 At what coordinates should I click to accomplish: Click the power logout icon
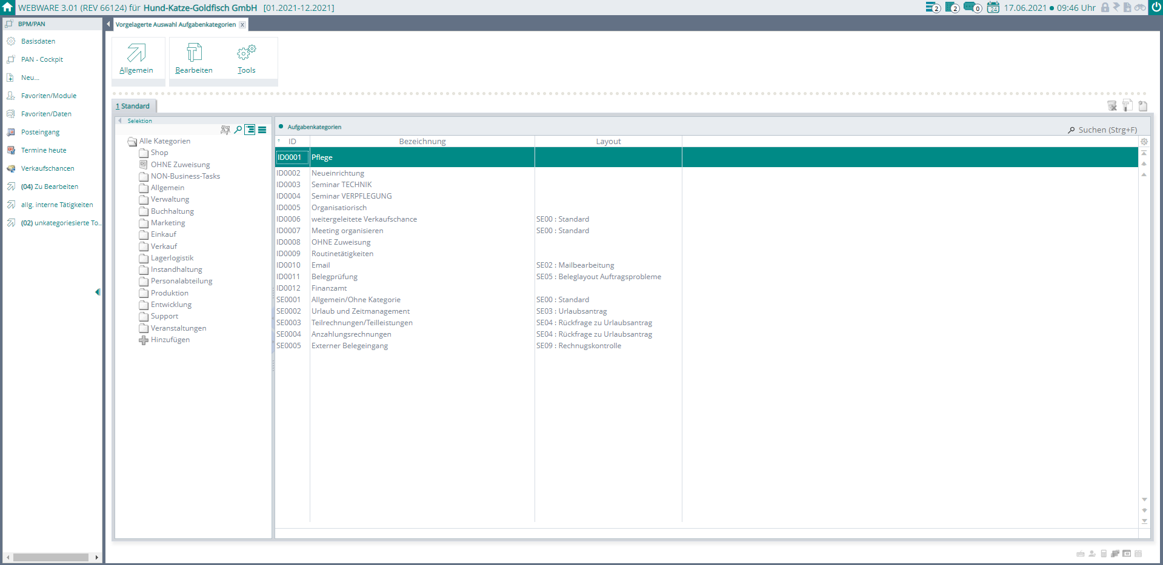1156,7
